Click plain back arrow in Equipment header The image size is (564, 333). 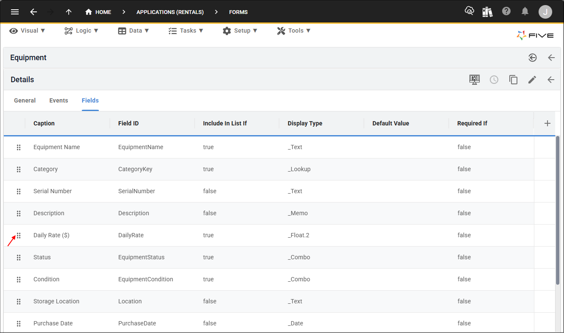coord(551,58)
